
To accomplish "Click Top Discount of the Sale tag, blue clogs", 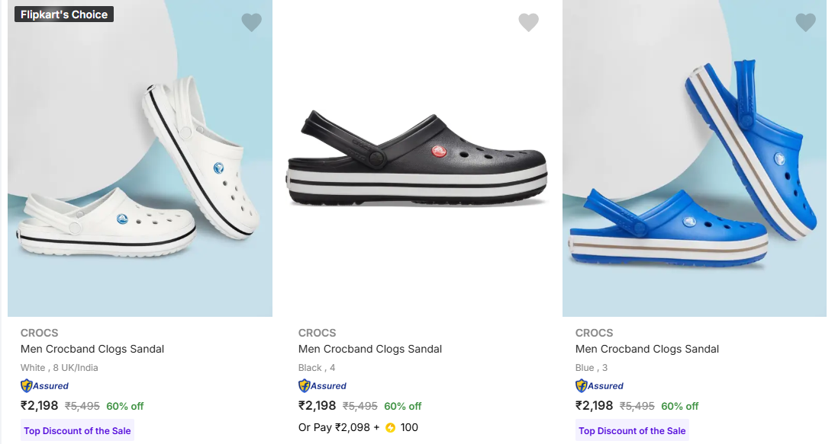I will (x=632, y=431).
